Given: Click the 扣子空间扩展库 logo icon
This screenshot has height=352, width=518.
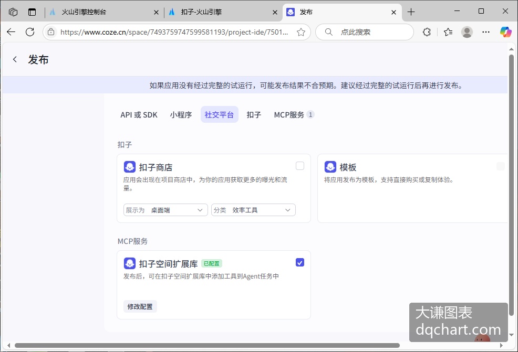Looking at the screenshot, I should [129, 263].
